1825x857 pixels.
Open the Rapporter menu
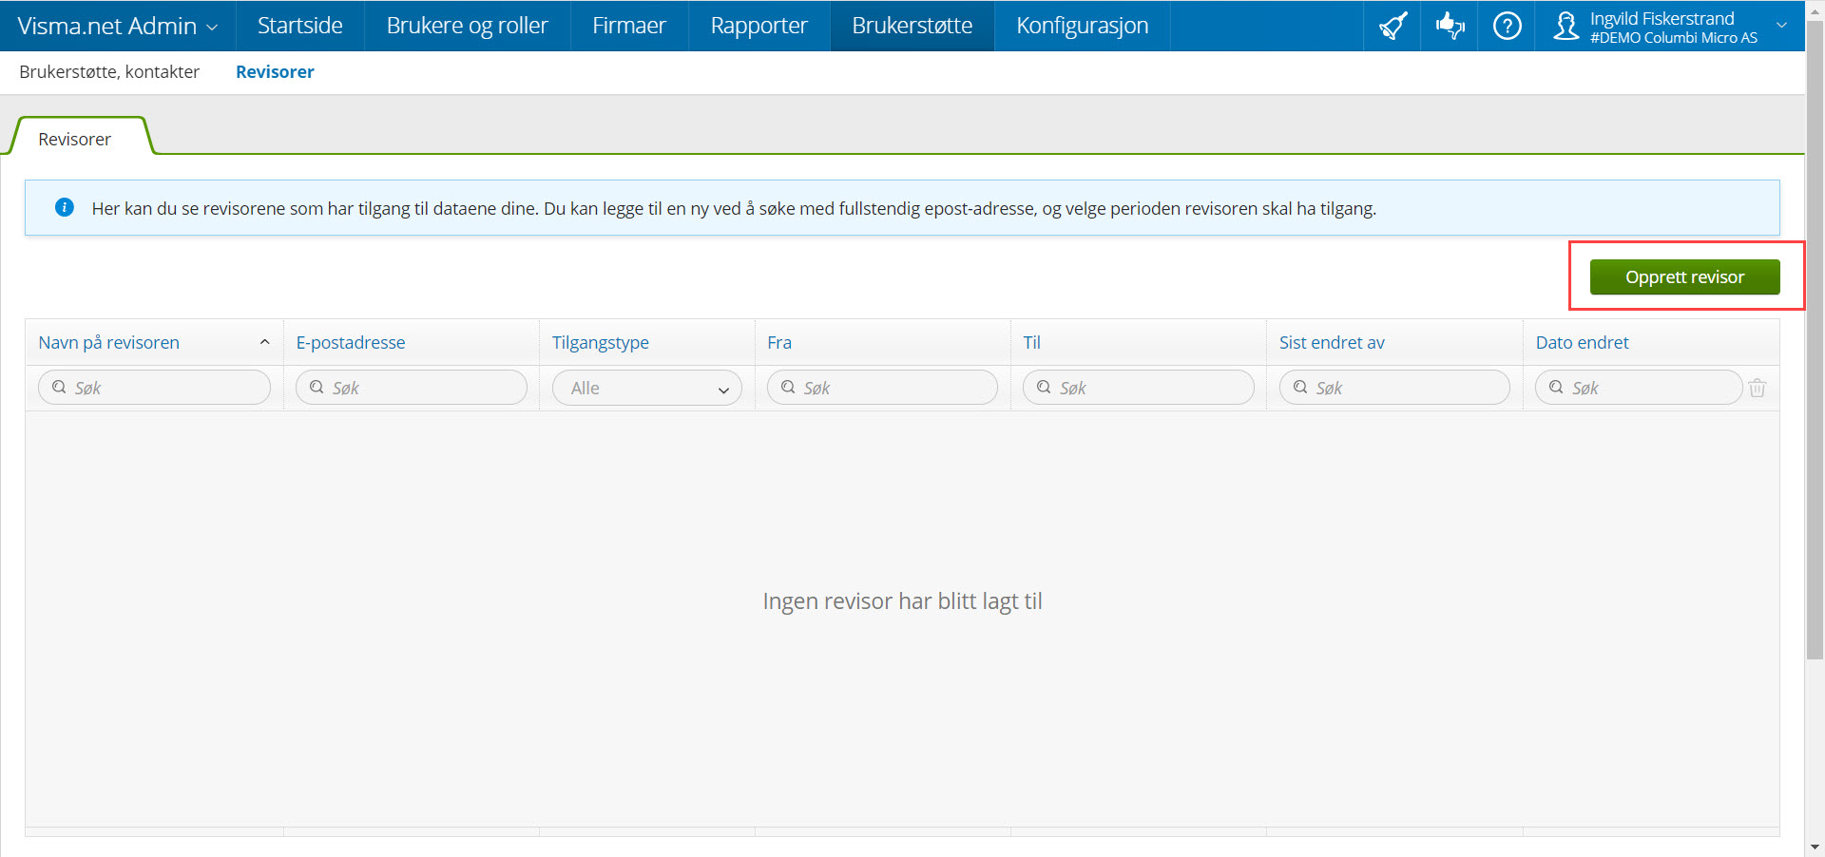(759, 26)
